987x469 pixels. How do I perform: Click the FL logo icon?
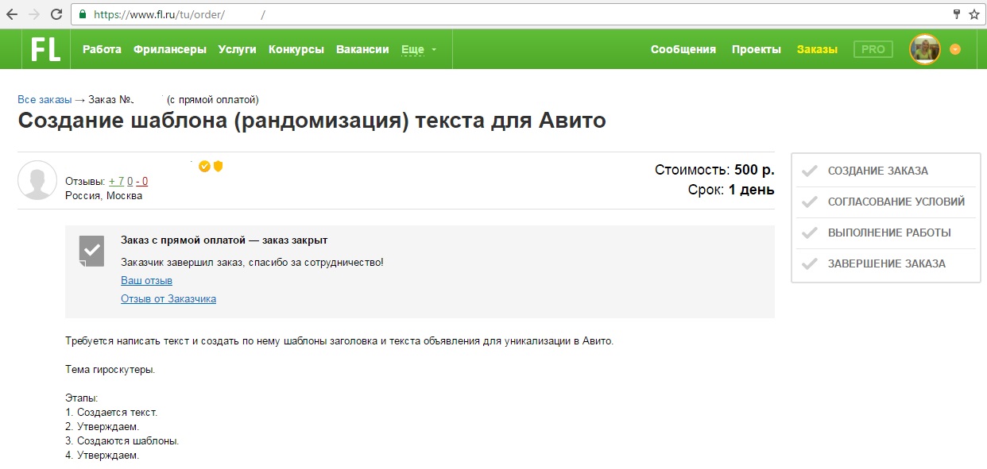pos(45,49)
